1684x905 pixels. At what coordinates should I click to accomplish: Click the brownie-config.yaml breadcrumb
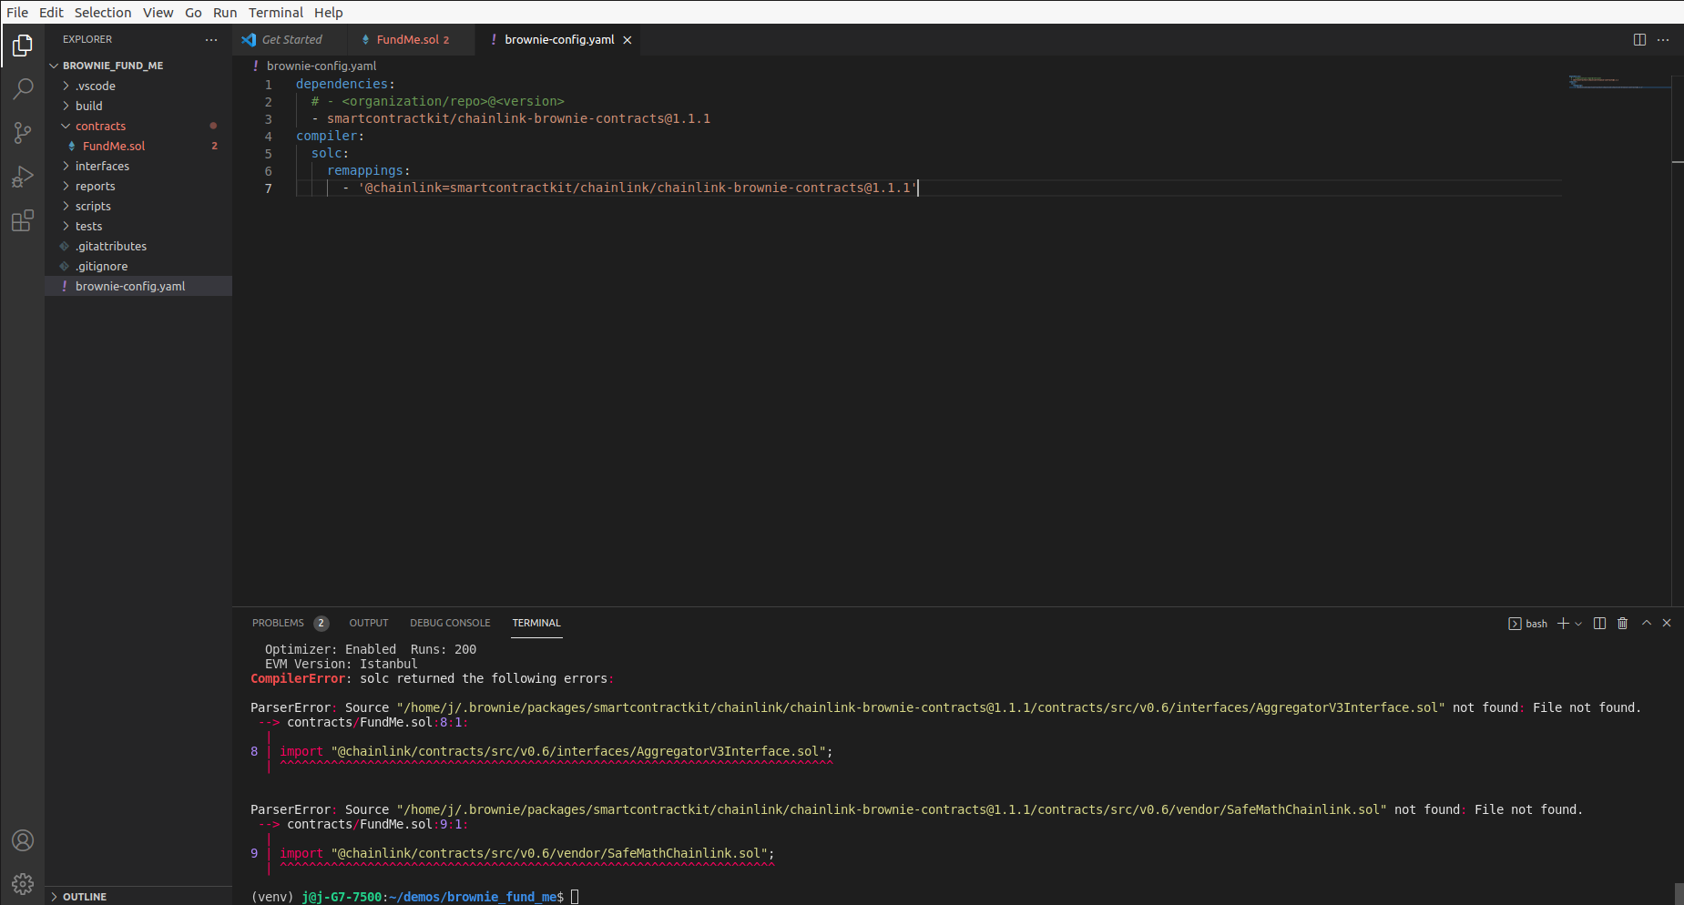(321, 66)
